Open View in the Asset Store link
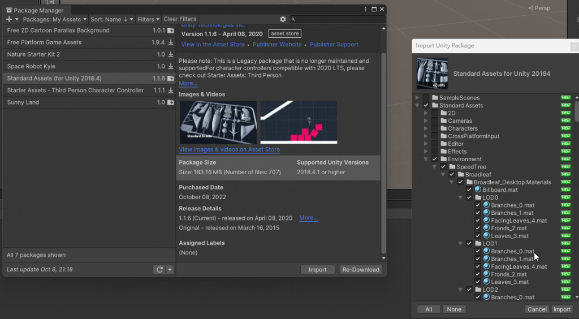The image size is (579, 319). point(213,44)
